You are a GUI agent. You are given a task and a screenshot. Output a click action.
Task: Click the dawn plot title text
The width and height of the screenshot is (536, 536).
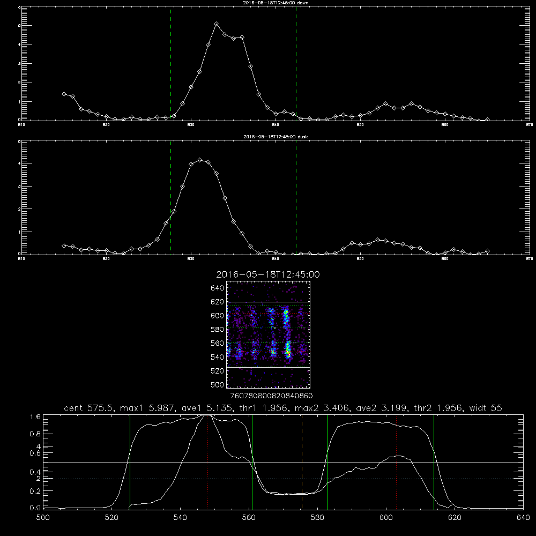[276, 2]
